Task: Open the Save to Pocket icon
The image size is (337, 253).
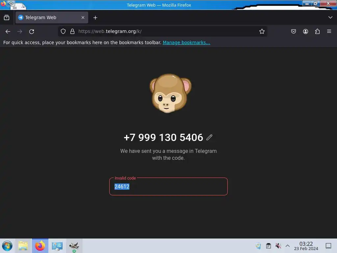Action: coord(293,31)
